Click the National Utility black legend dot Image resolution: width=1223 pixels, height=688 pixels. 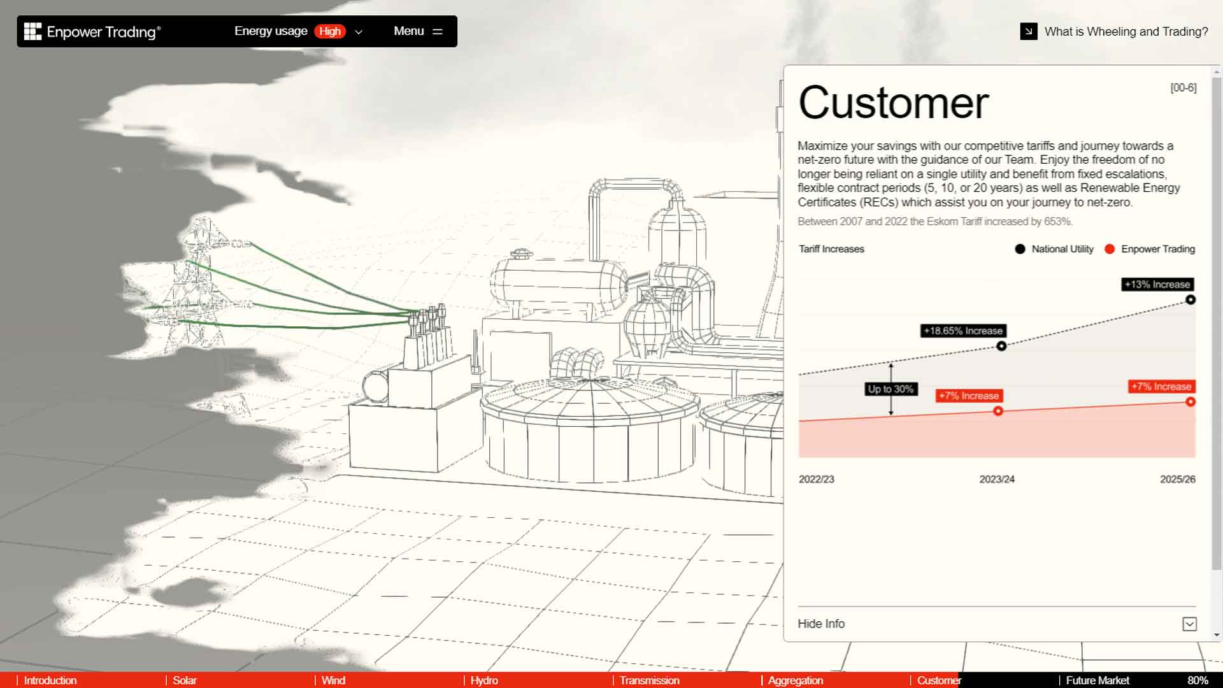1020,249
